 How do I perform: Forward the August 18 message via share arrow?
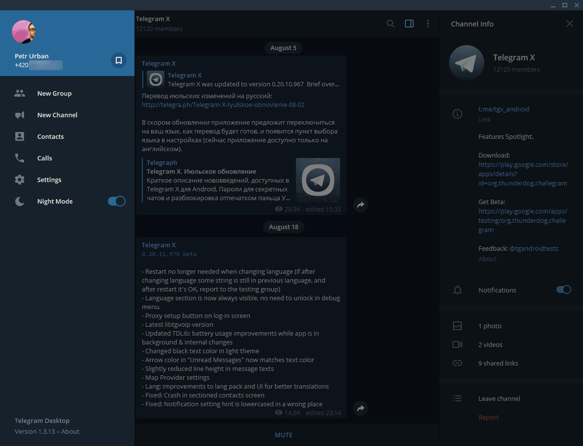pyautogui.click(x=360, y=408)
